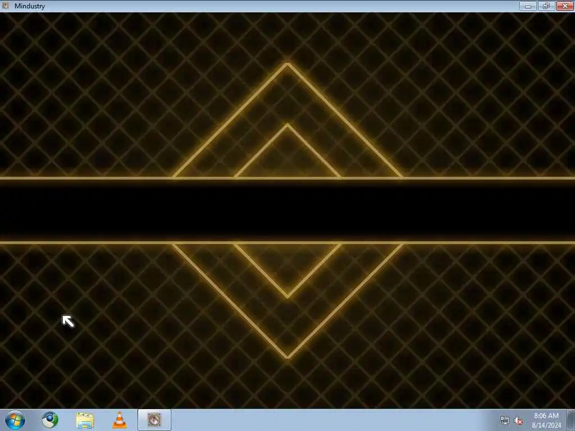This screenshot has width=575, height=431.
Task: Click the muted volume tray icon
Action: tap(518, 421)
